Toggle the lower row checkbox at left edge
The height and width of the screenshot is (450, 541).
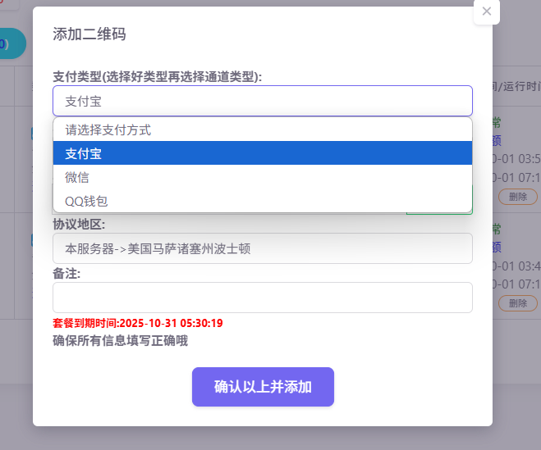[x=33, y=240]
